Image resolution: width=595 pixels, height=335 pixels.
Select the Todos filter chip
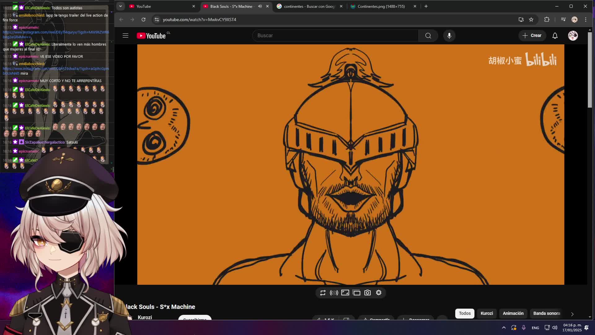click(465, 313)
